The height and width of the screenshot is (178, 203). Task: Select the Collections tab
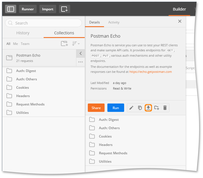click(64, 33)
